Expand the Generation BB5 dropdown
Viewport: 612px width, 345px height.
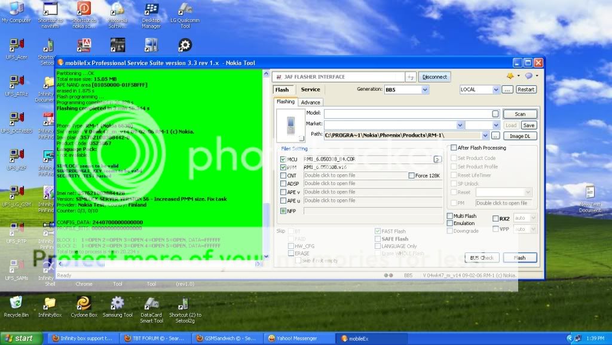pyautogui.click(x=425, y=90)
